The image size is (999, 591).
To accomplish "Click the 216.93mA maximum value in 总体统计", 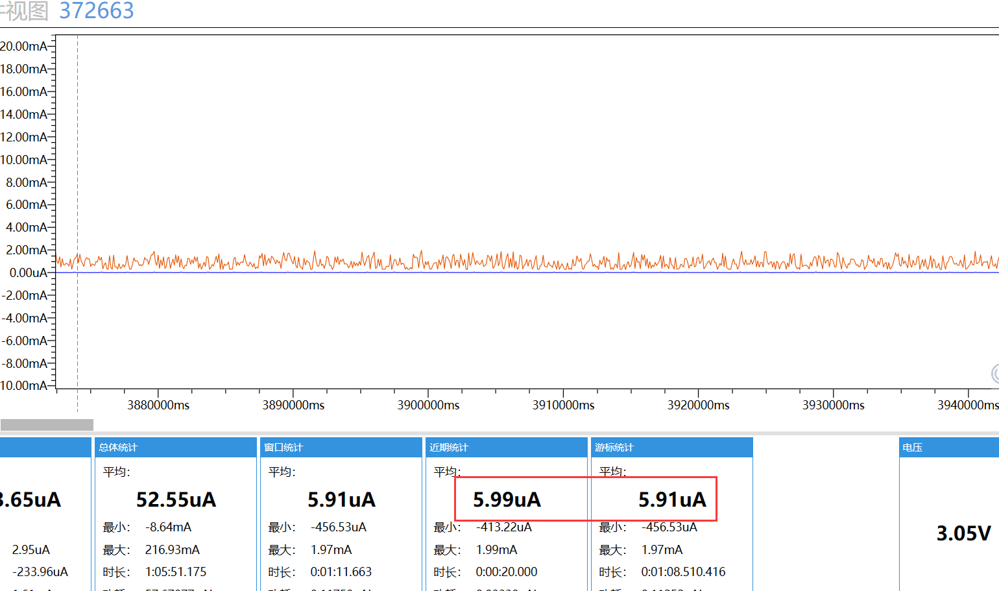I will click(x=173, y=549).
